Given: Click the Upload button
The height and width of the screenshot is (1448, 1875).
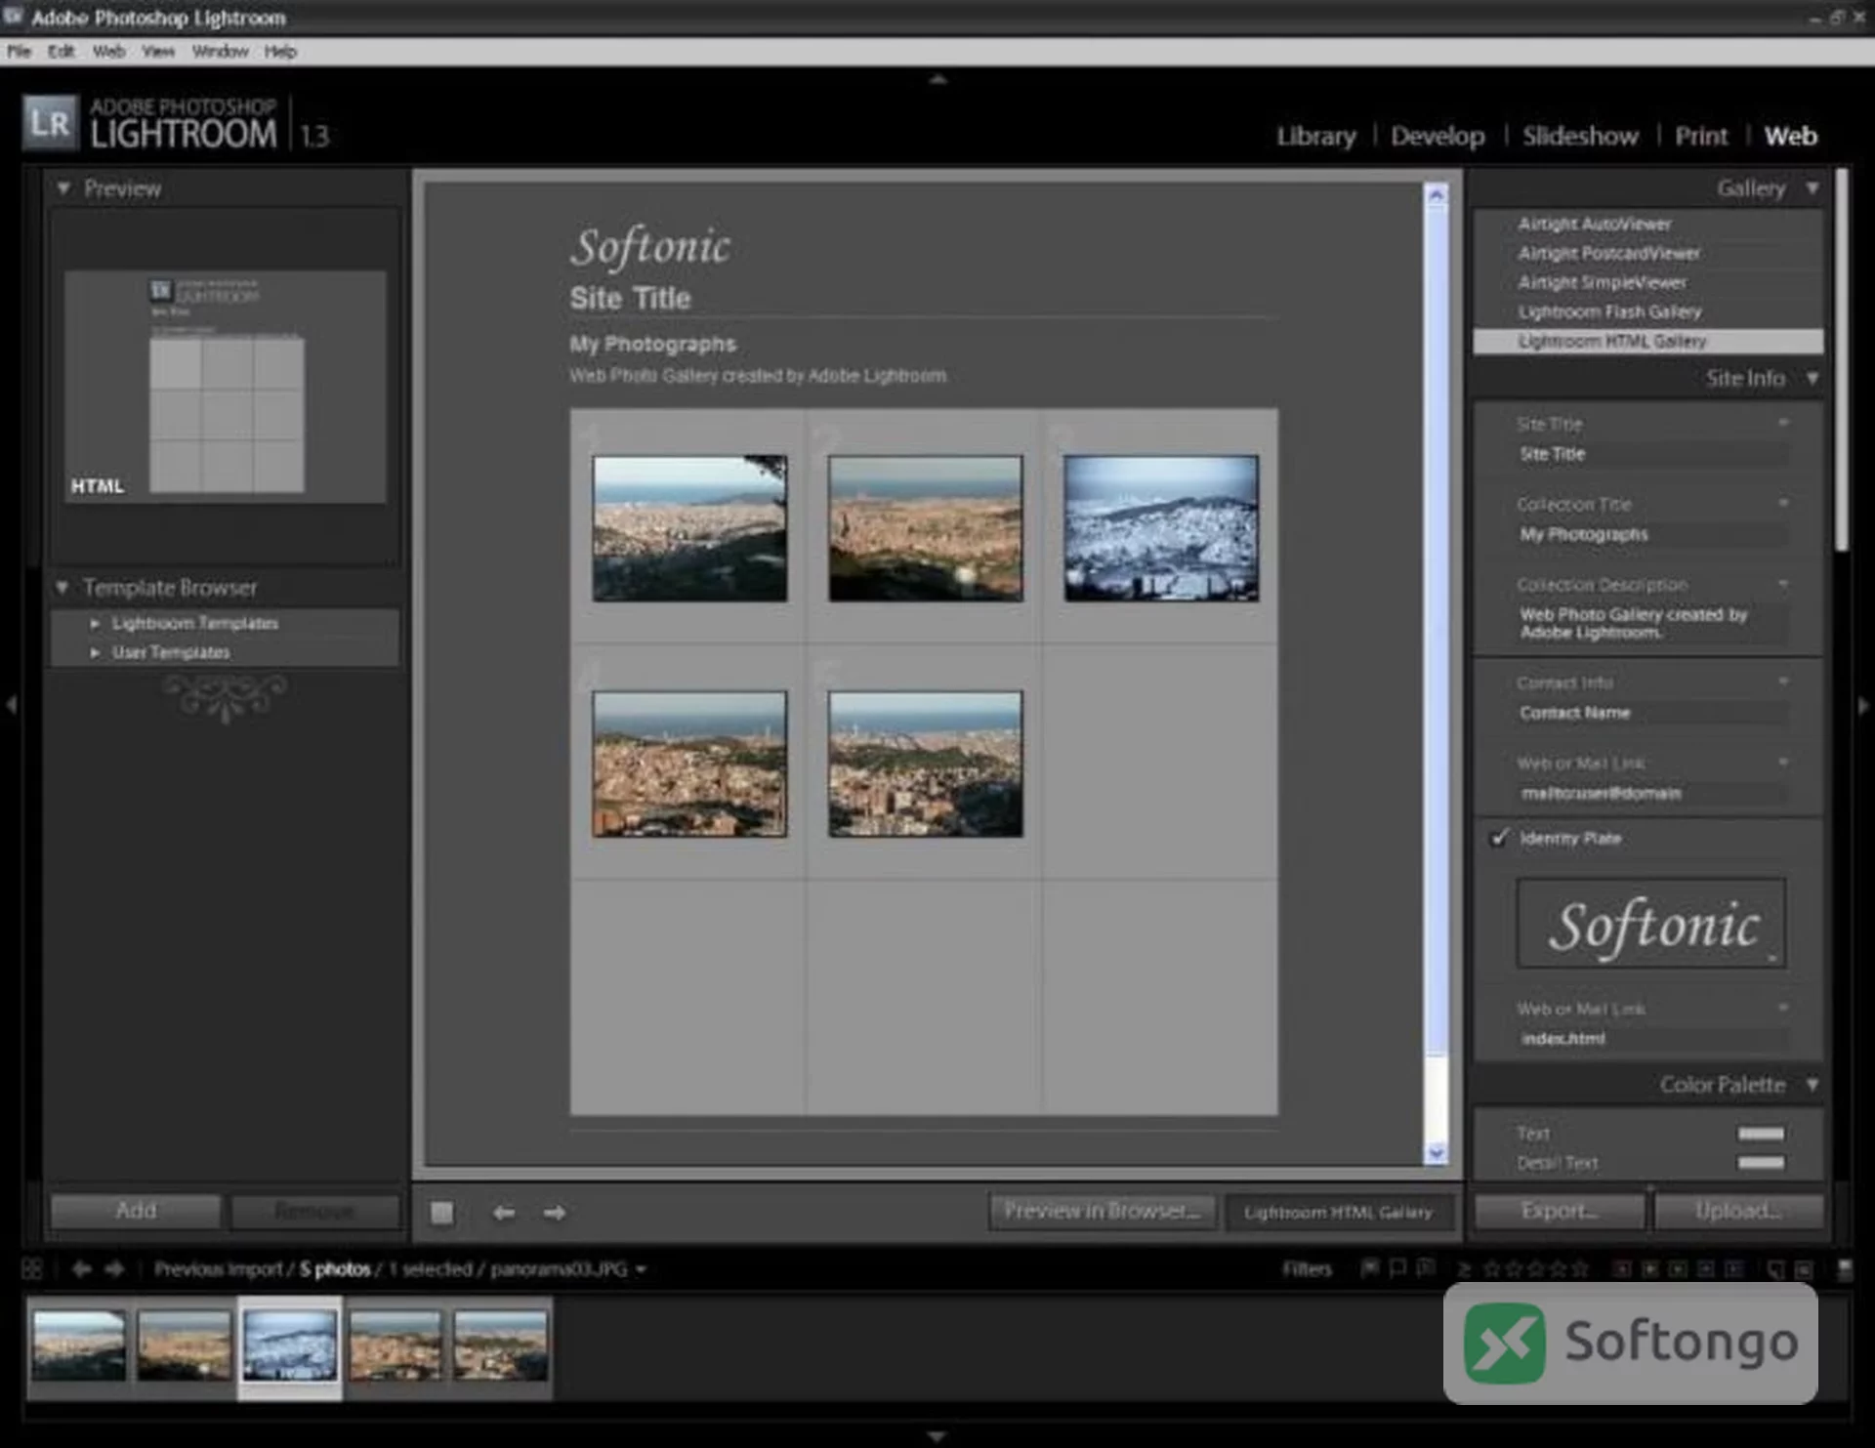Looking at the screenshot, I should pyautogui.click(x=1737, y=1211).
